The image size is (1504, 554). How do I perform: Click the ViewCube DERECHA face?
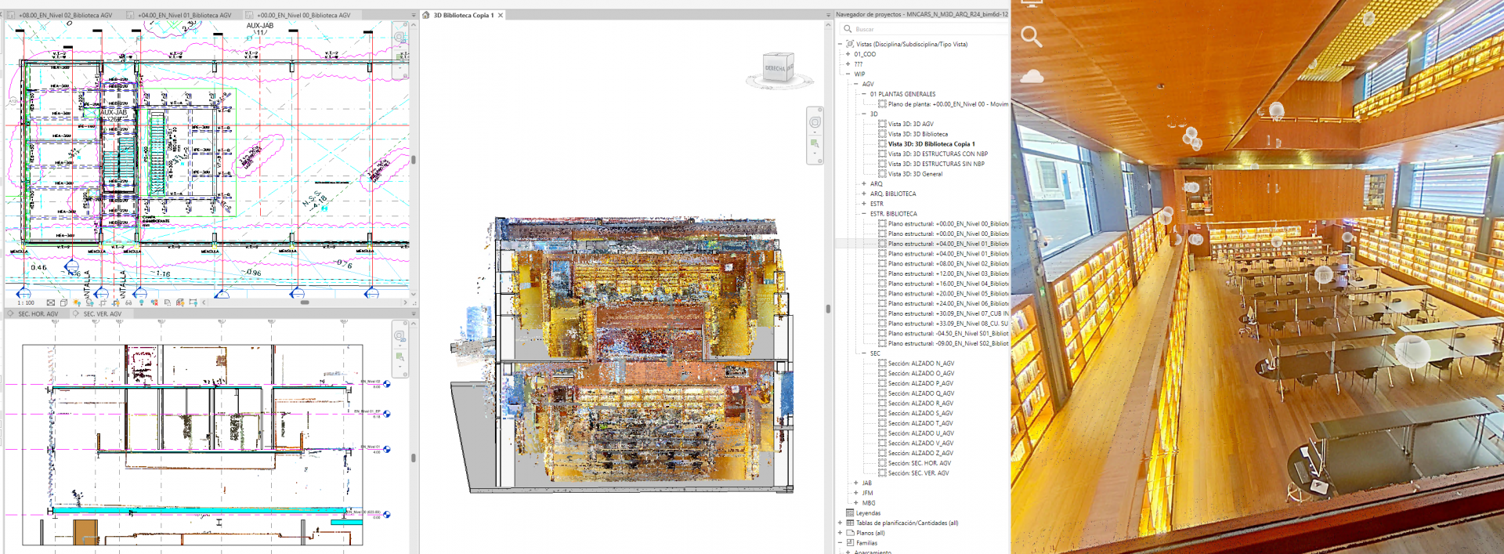[775, 68]
